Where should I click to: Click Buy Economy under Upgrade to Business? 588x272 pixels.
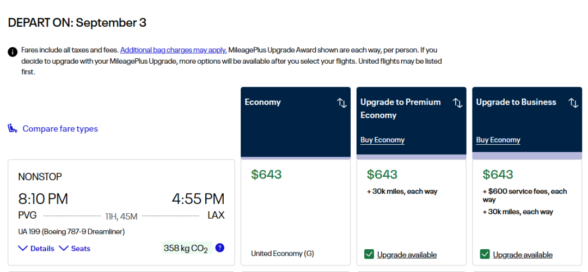click(x=498, y=140)
